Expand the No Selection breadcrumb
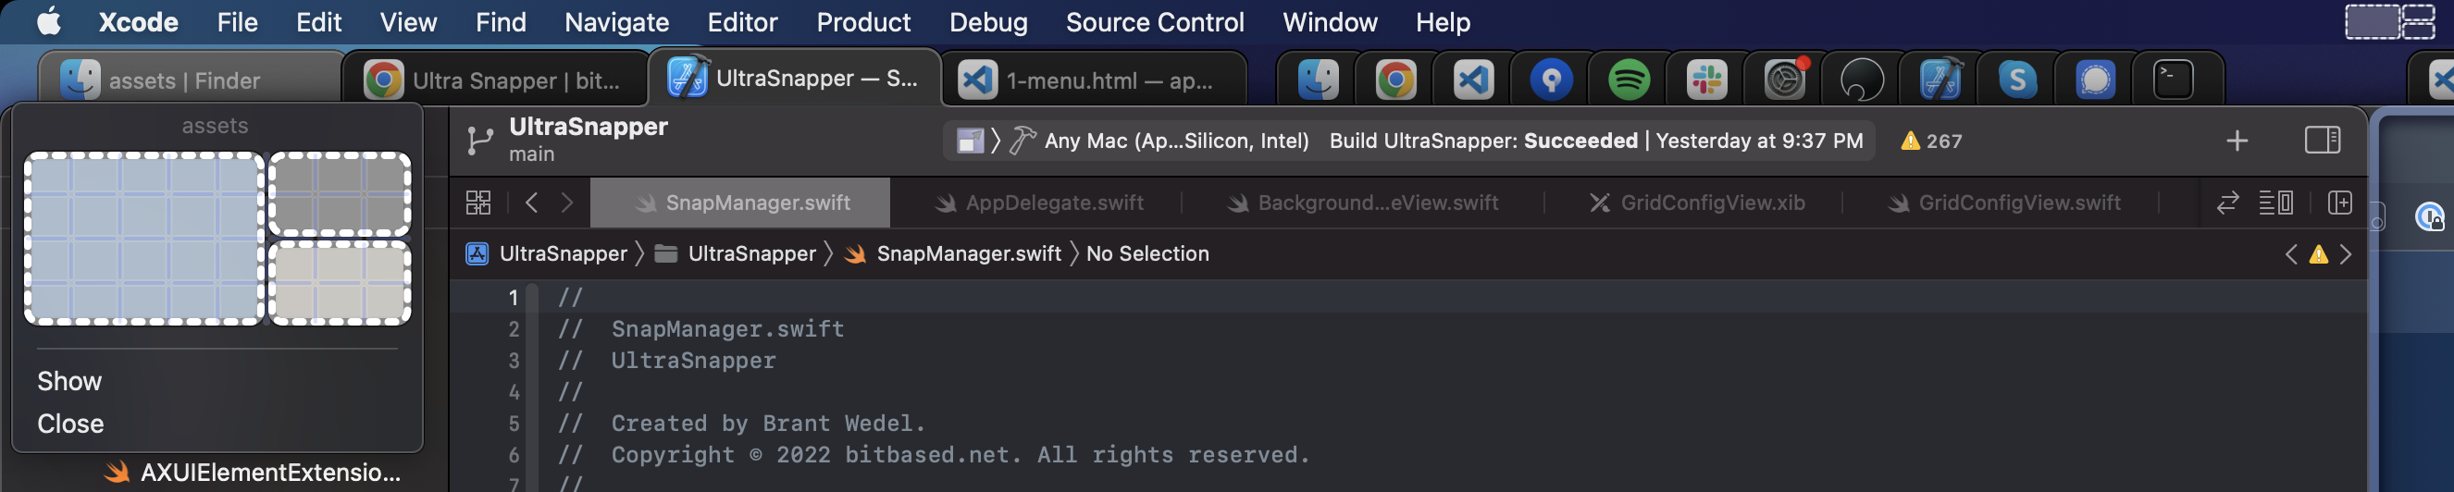 (x=1147, y=254)
